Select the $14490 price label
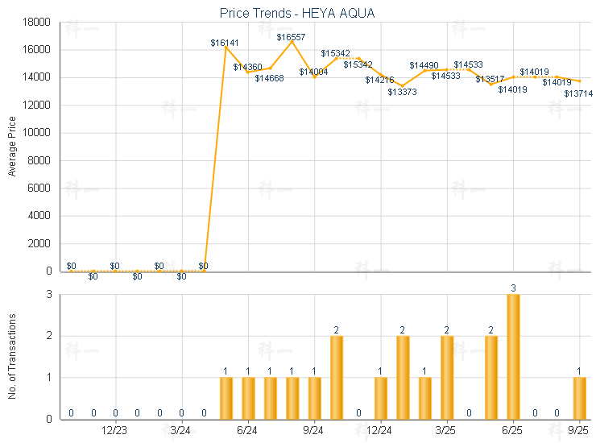Image resolution: width=596 pixels, height=443 pixels. 424,65
